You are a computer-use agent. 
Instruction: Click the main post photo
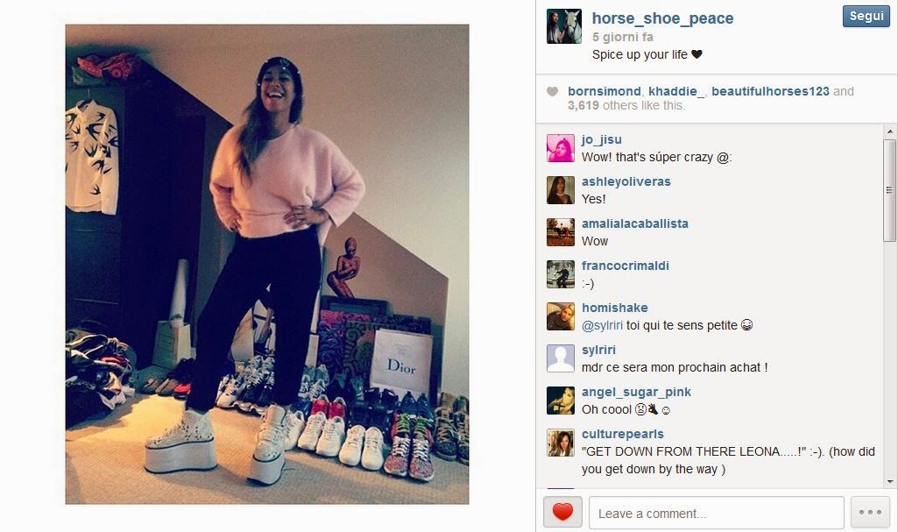tap(267, 264)
